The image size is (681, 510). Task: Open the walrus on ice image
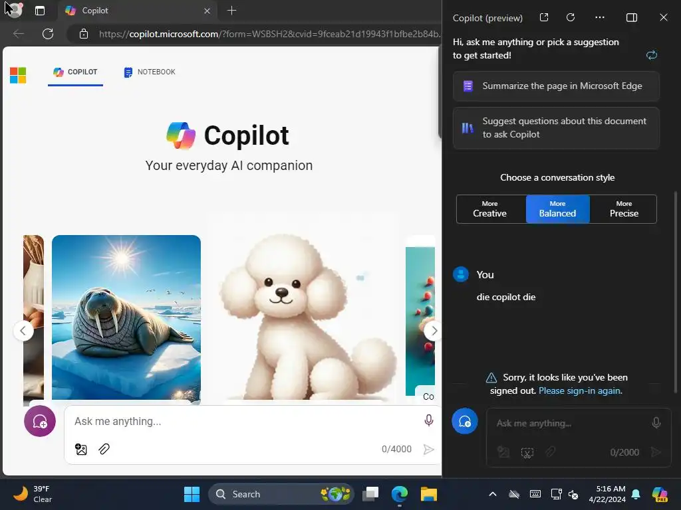(126, 317)
